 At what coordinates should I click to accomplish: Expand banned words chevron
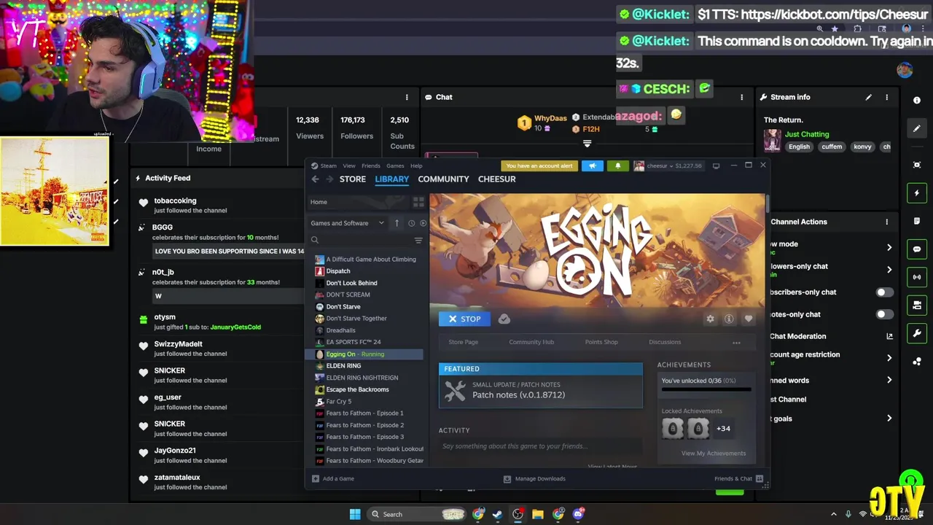tap(889, 380)
